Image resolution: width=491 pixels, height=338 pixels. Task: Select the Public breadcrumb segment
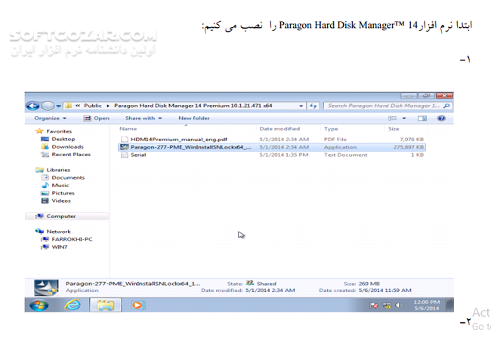[x=93, y=106]
